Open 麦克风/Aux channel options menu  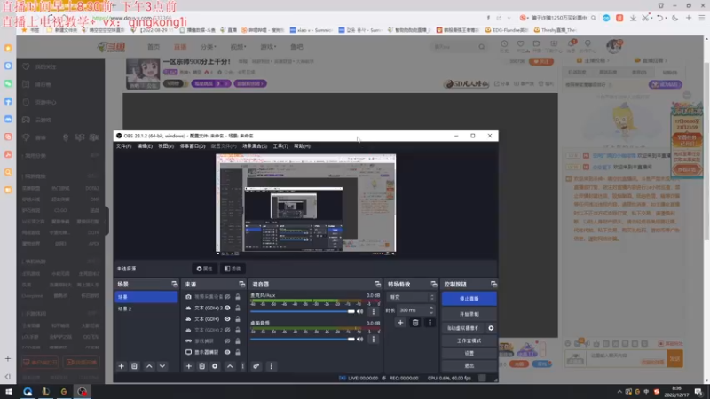point(373,311)
